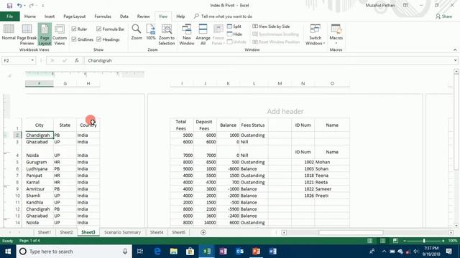This screenshot has height=258, width=460.
Task: Split the window
Action: (234, 27)
